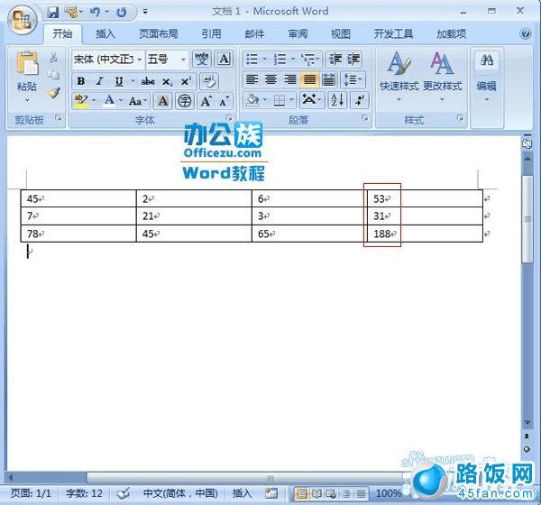This screenshot has width=541, height=505.
Task: Click the Office button orb
Action: 23,20
